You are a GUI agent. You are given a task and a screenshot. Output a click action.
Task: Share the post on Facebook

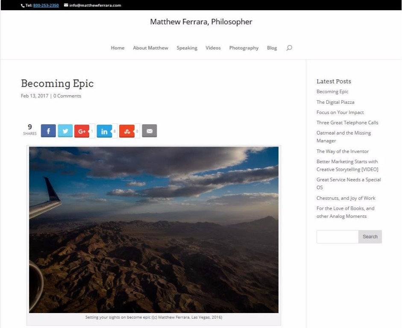[48, 131]
